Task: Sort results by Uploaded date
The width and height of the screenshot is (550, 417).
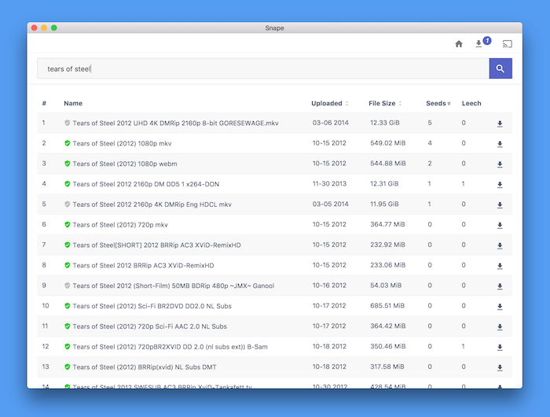Action: [x=330, y=103]
